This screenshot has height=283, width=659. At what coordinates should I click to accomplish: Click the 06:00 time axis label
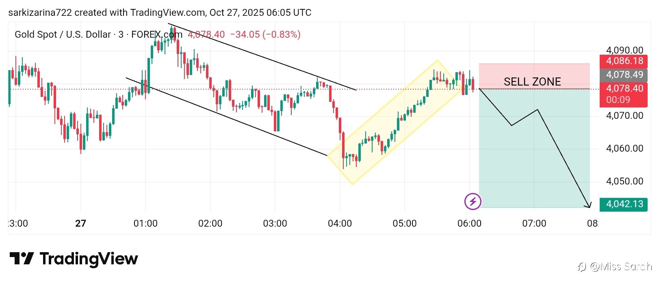(x=469, y=223)
